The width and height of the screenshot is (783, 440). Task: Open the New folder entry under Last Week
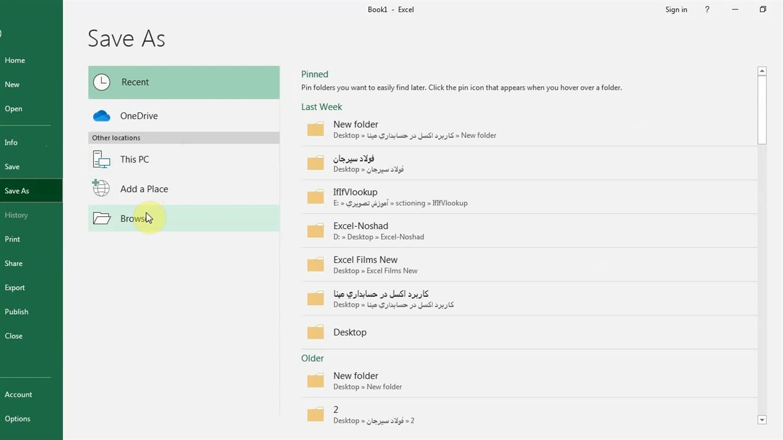[529, 129]
